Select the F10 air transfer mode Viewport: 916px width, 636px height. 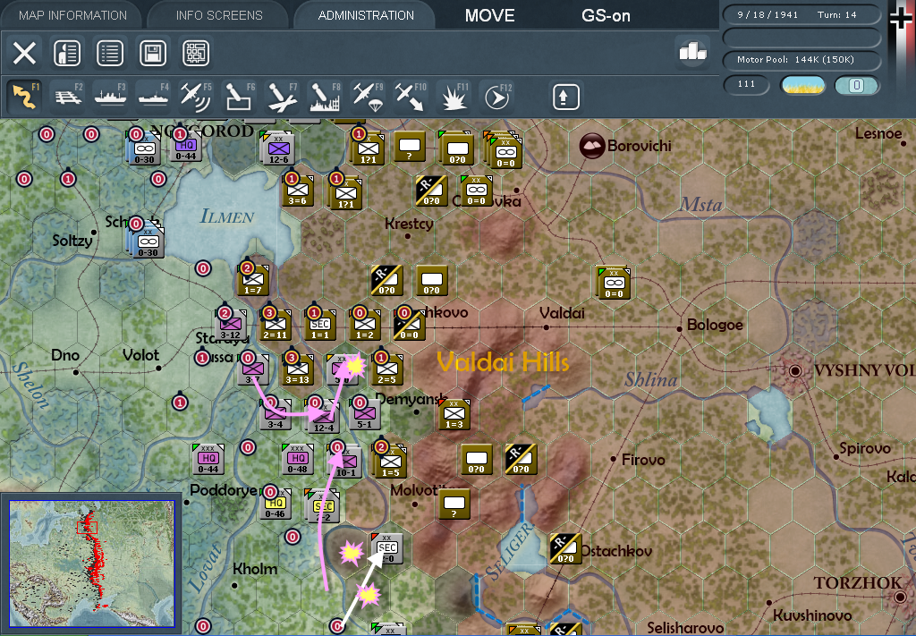coord(411,97)
